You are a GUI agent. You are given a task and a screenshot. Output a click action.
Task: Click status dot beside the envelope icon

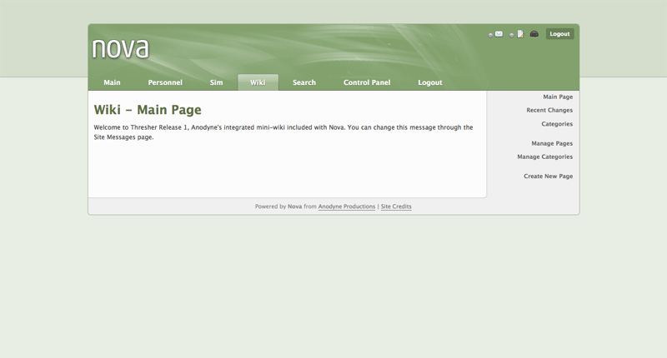pos(490,35)
